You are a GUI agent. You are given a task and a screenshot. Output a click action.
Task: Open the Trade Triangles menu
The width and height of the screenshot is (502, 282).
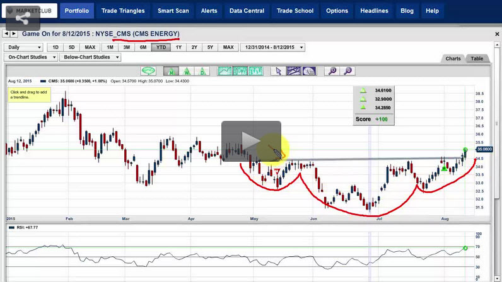point(124,11)
